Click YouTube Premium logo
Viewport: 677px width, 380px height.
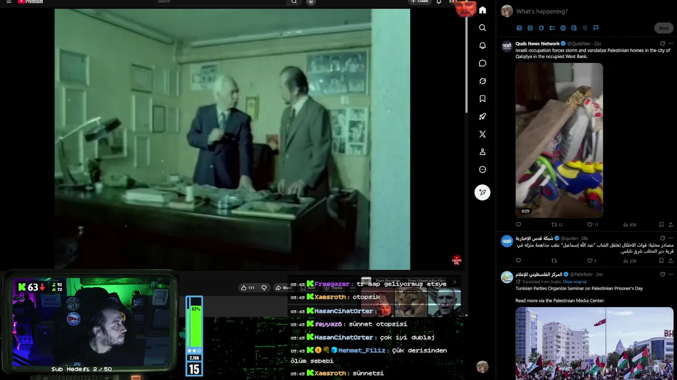pyautogui.click(x=30, y=2)
